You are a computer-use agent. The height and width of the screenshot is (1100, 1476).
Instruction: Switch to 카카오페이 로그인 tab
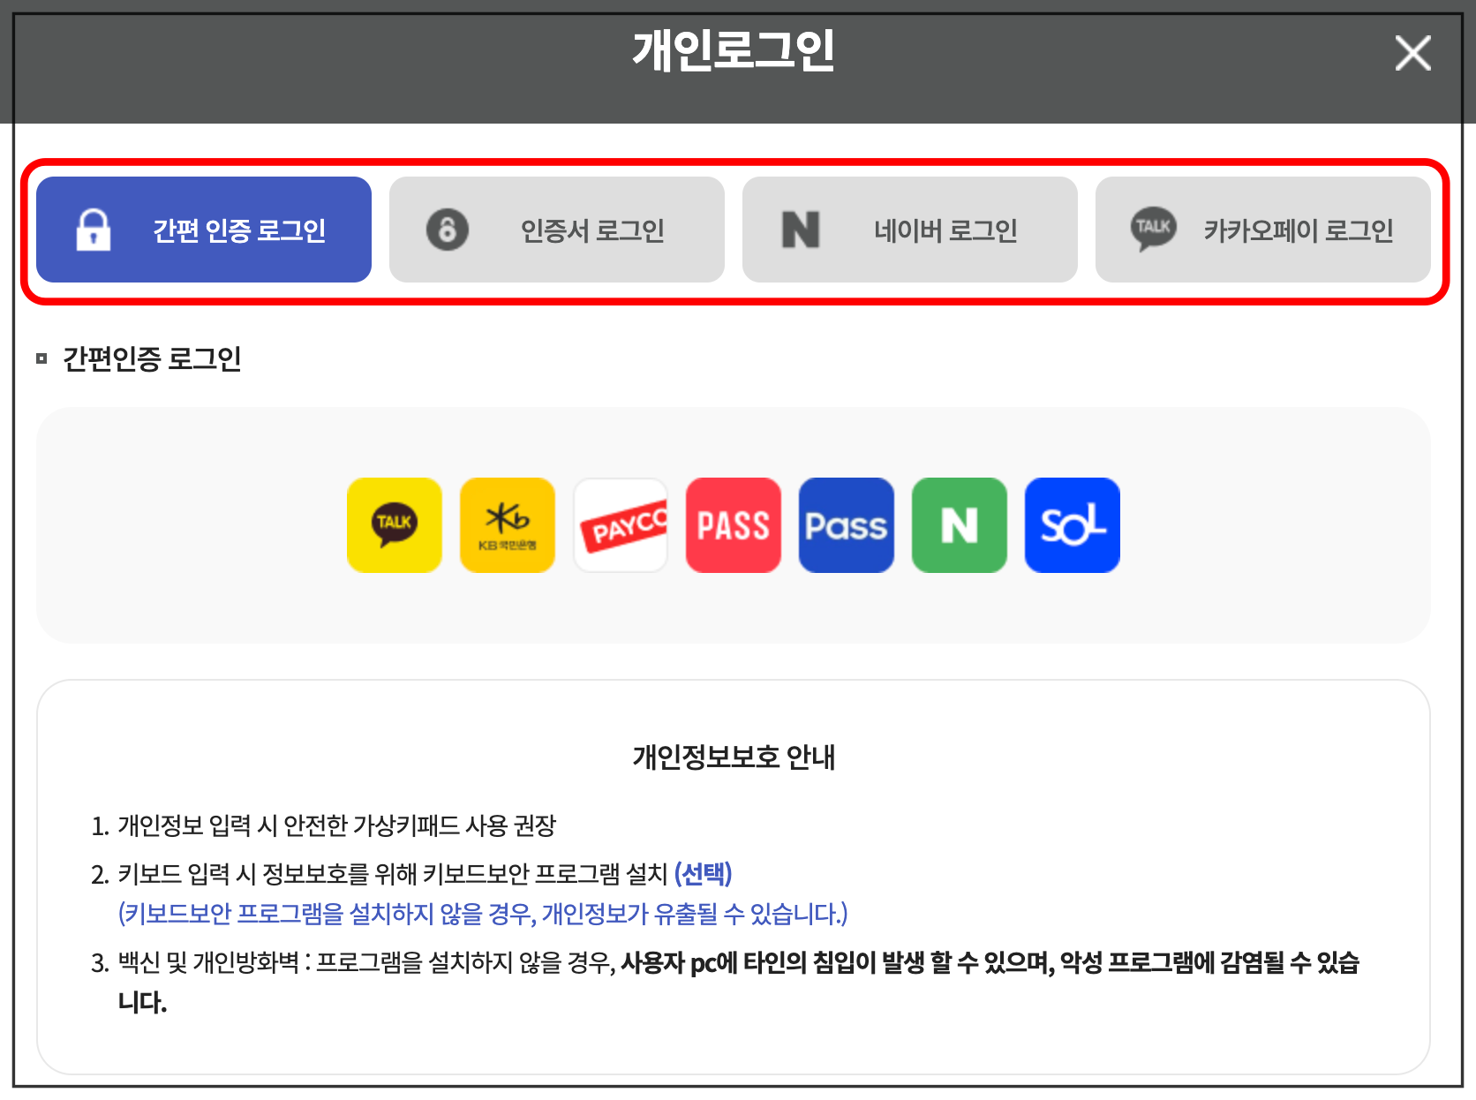[1263, 230]
